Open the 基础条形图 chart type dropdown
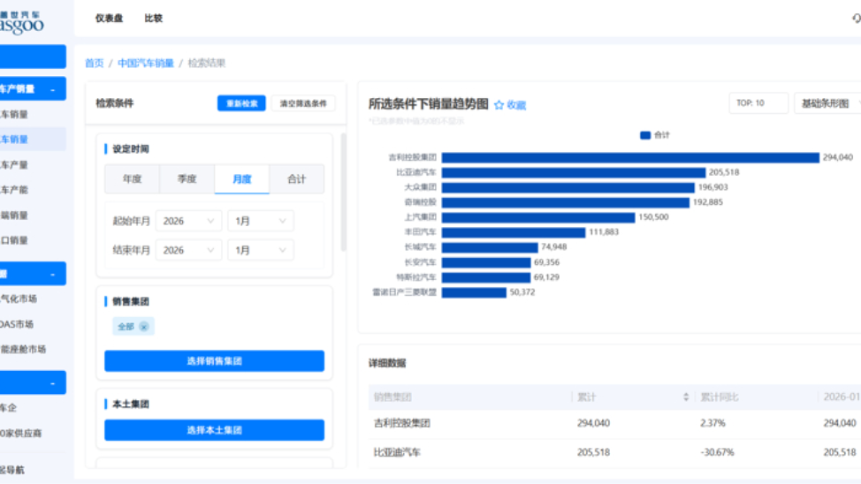This screenshot has width=861, height=484. coord(827,103)
